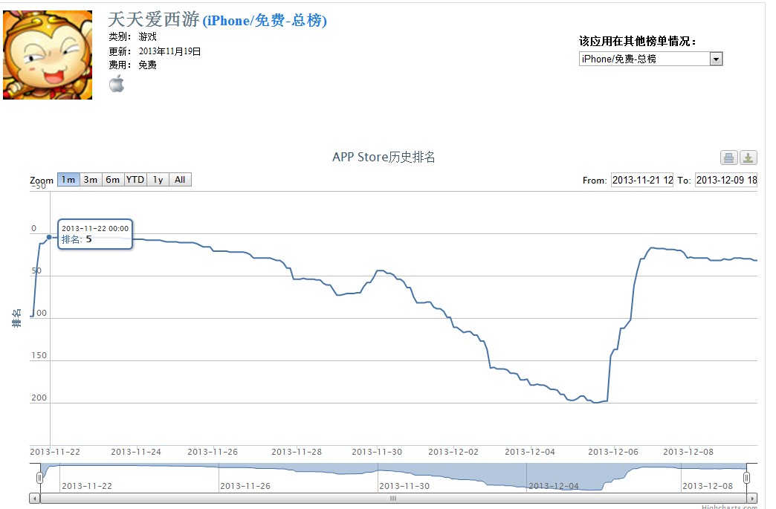Click the chart download export icon

click(748, 158)
